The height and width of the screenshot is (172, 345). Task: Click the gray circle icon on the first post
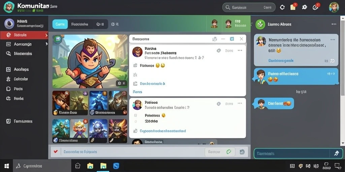218,51
